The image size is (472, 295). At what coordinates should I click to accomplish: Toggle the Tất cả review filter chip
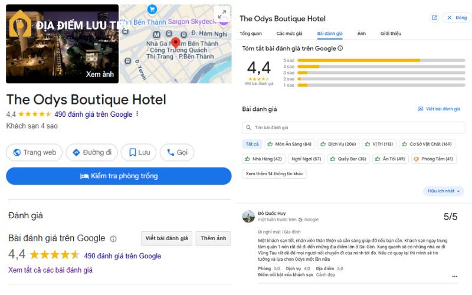coord(253,144)
